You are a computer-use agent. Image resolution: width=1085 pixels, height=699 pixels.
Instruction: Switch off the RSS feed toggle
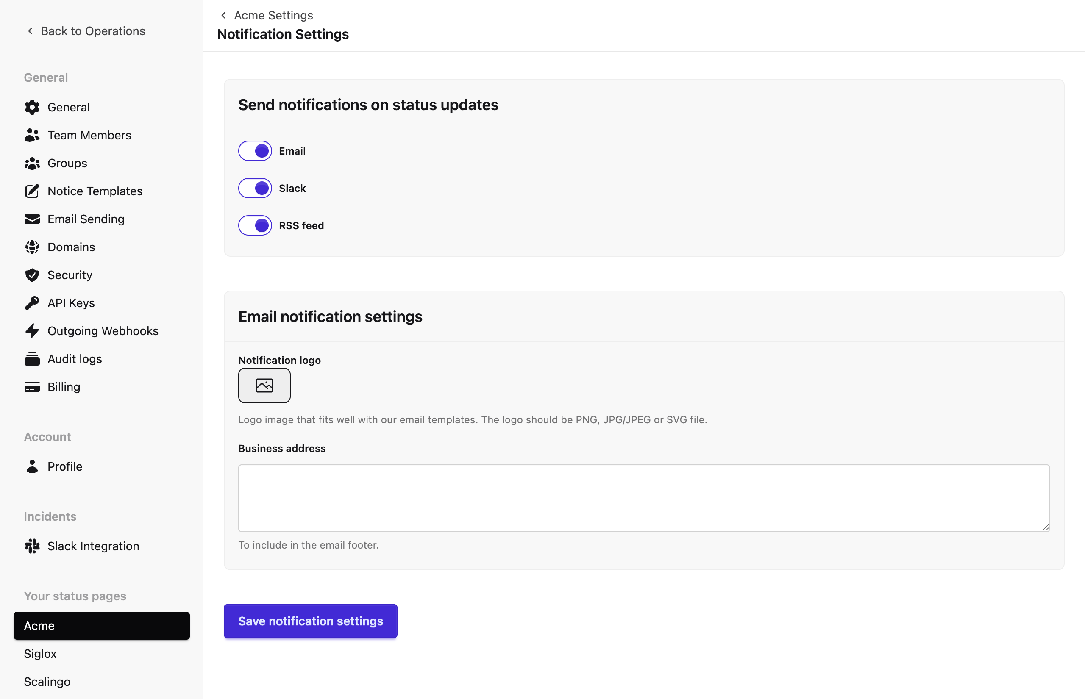click(255, 225)
